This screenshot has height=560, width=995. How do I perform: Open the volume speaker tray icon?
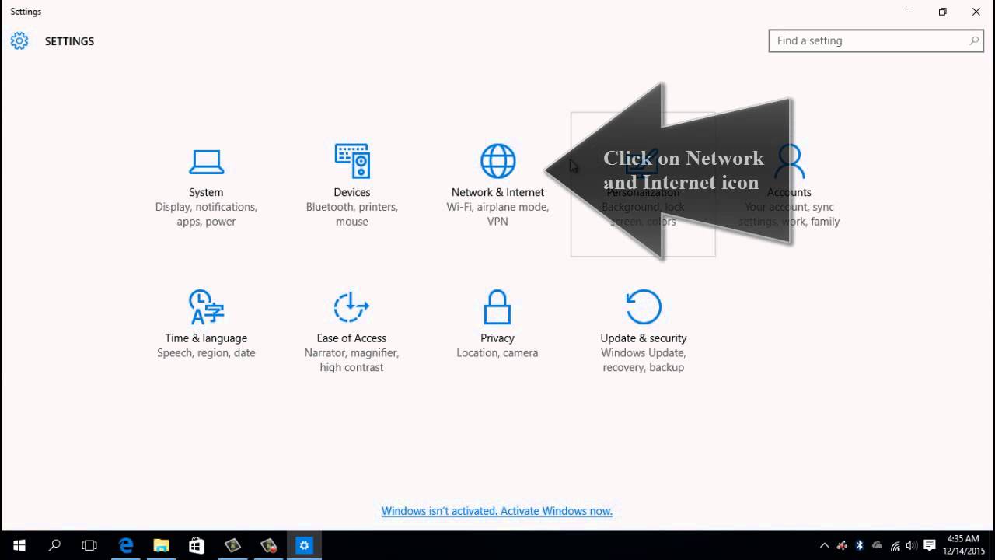[911, 546]
